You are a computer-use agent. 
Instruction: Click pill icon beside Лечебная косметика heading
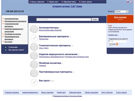click(34, 64)
